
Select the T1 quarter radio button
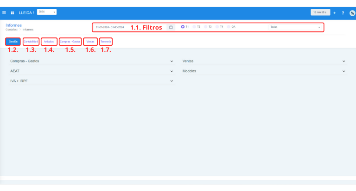[x=183, y=27]
